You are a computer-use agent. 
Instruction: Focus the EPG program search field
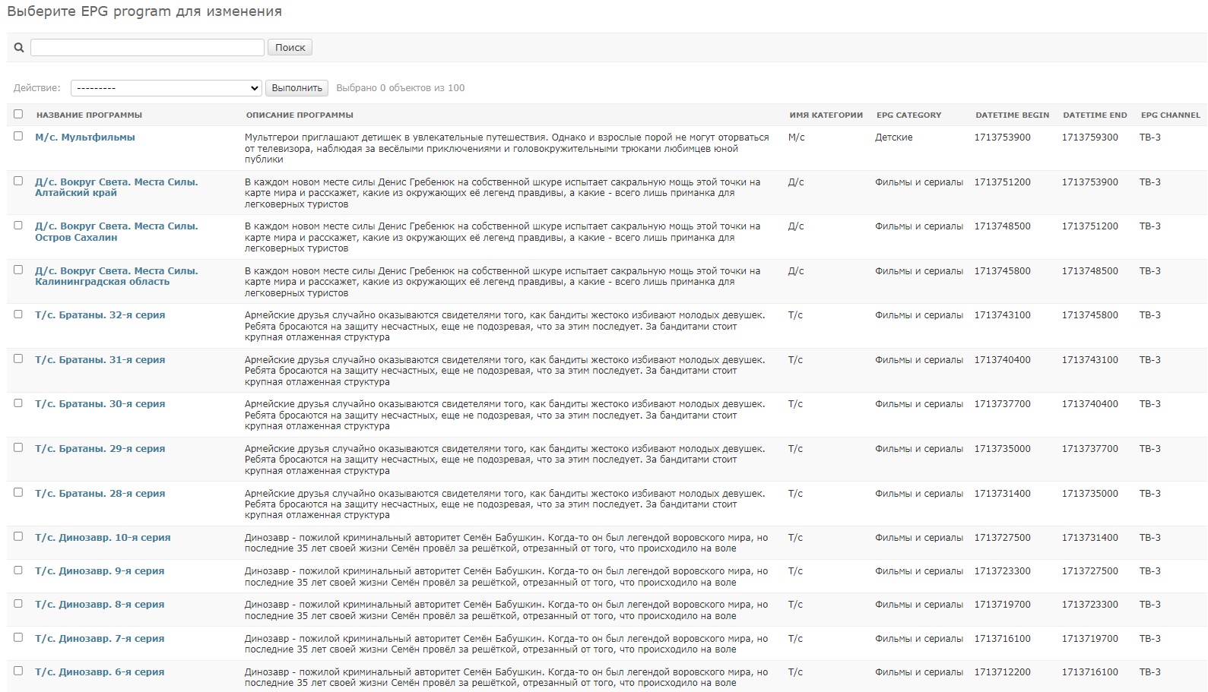coord(147,47)
